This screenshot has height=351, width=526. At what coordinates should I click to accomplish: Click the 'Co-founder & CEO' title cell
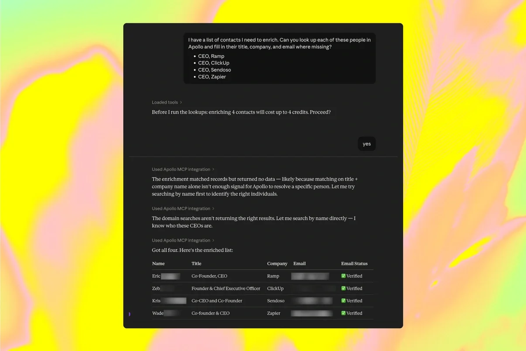[x=210, y=313]
